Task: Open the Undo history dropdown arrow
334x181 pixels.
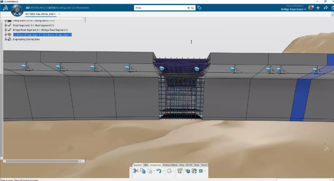Action: 163,171
